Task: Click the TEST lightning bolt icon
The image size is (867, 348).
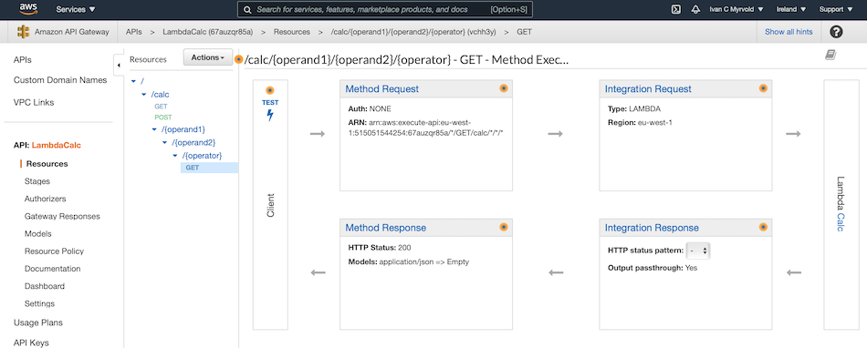Action: point(270,116)
